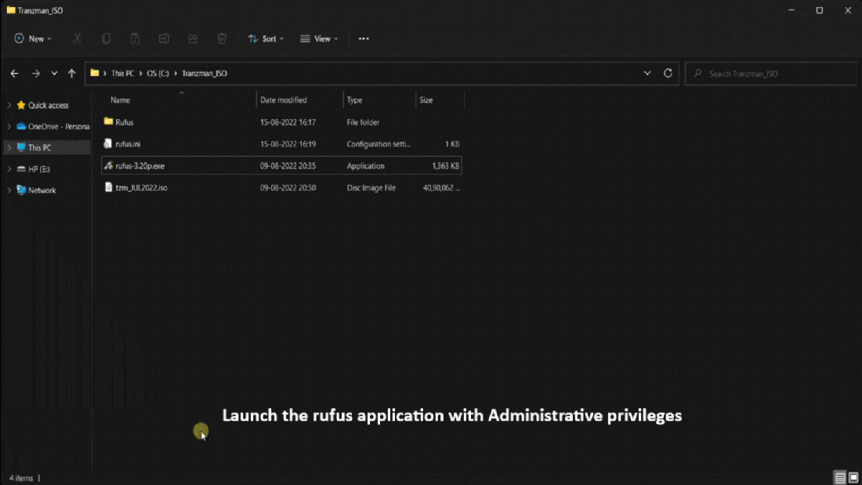862x485 pixels.
Task: Click Tranzman_ISO in the address breadcrumb
Action: click(x=205, y=73)
